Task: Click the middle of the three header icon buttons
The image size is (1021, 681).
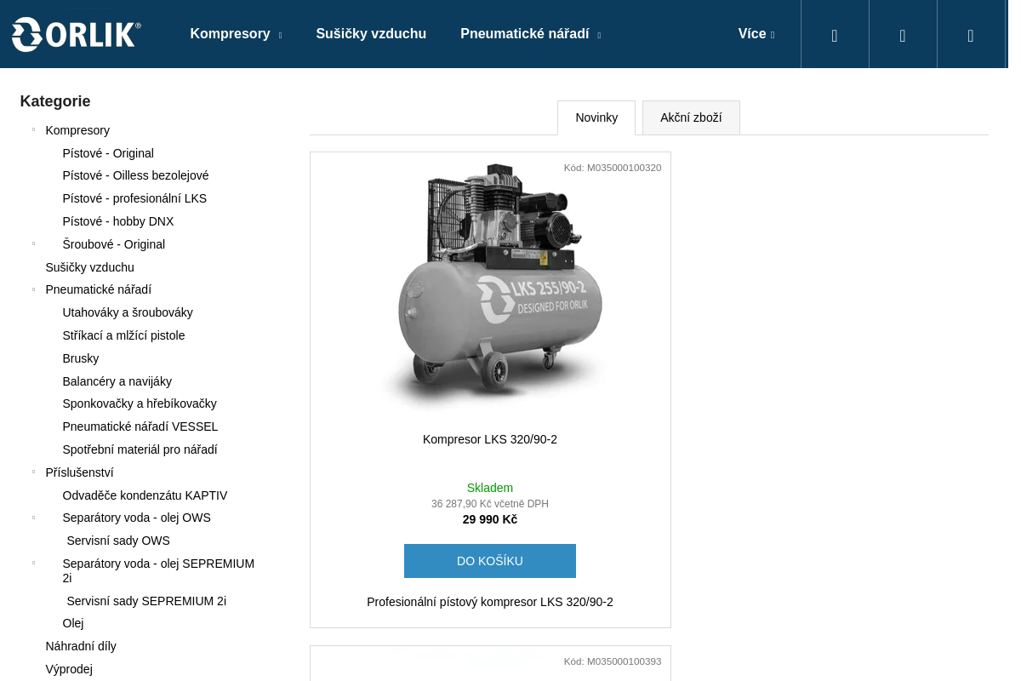Action: tap(903, 35)
